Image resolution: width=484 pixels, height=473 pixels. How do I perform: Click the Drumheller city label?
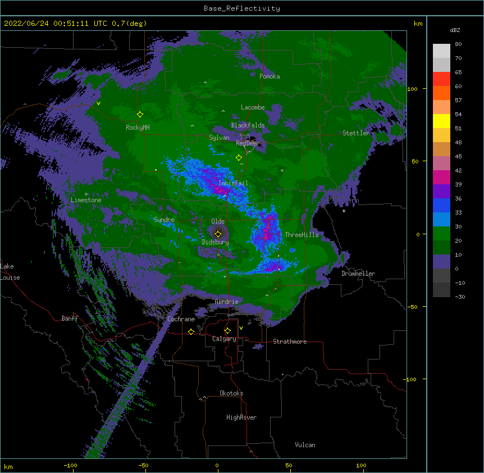point(358,274)
